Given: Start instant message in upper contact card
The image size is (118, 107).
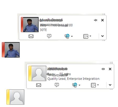Looking at the screenshot, I should coord(49,36).
